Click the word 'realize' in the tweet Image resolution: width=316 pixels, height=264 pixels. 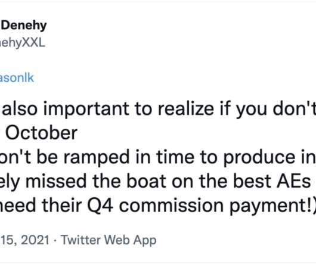186,108
